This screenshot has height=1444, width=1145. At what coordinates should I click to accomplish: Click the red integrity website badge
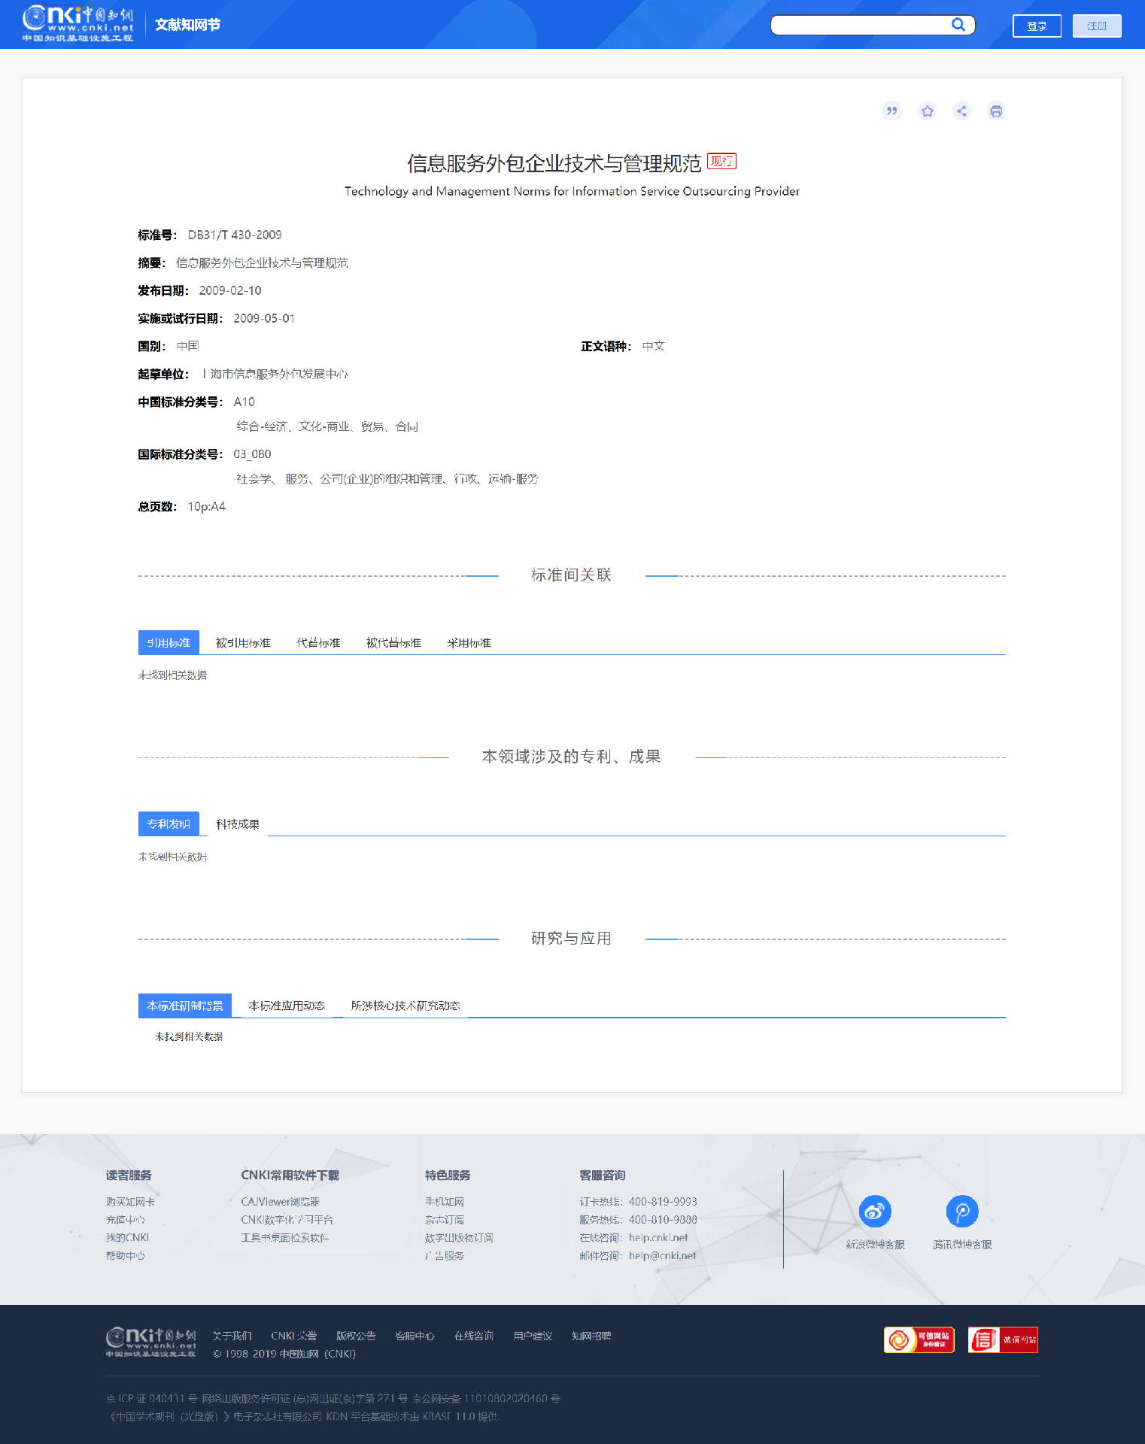tap(1003, 1339)
